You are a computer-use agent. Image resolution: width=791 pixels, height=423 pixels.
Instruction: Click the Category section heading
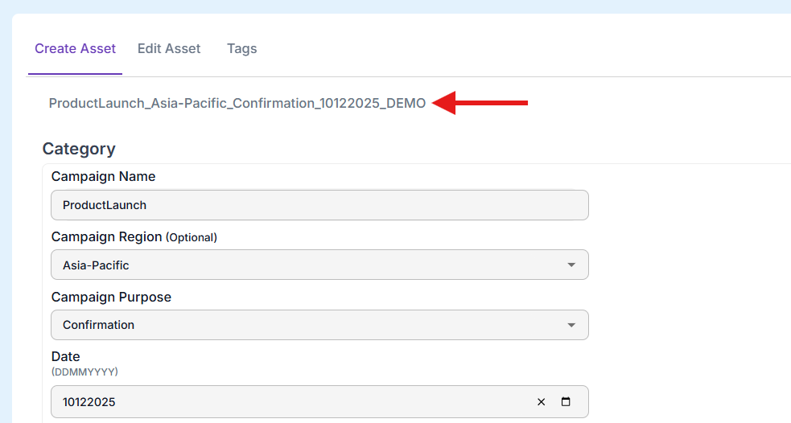coord(79,149)
